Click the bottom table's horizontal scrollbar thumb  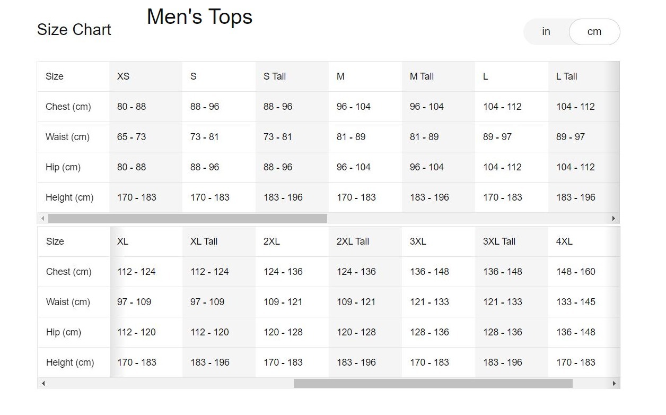pos(433,383)
